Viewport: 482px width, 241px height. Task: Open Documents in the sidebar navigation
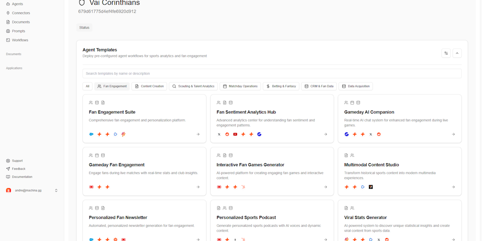point(18,22)
